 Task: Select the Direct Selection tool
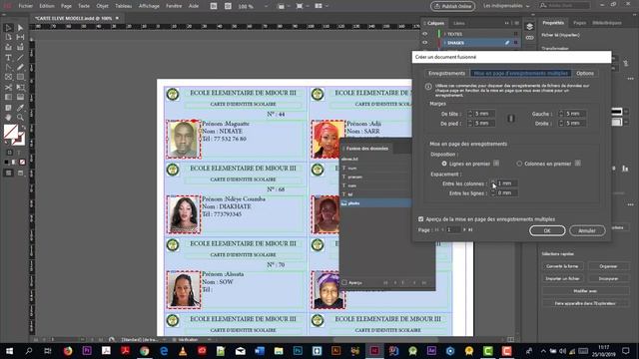(x=20, y=28)
